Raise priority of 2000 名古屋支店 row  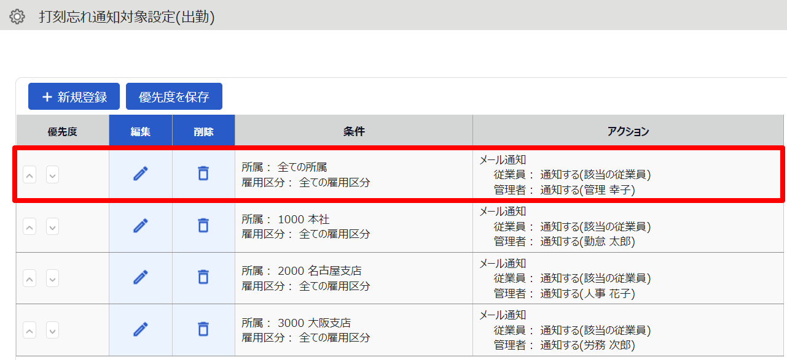point(29,278)
